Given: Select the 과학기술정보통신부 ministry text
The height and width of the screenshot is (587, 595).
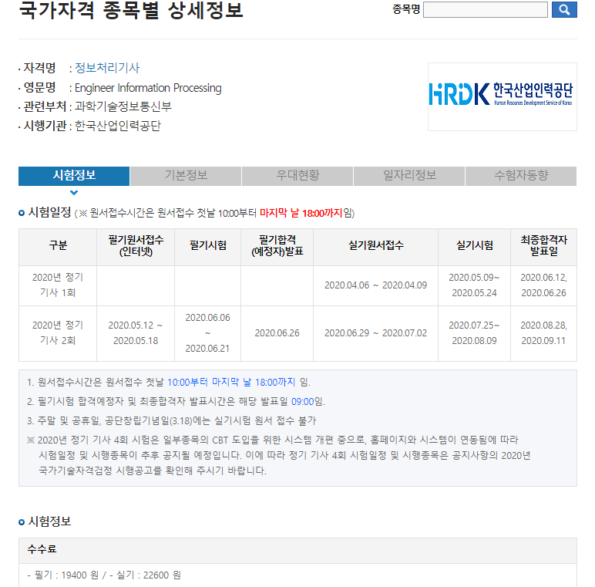Looking at the screenshot, I should (x=123, y=106).
